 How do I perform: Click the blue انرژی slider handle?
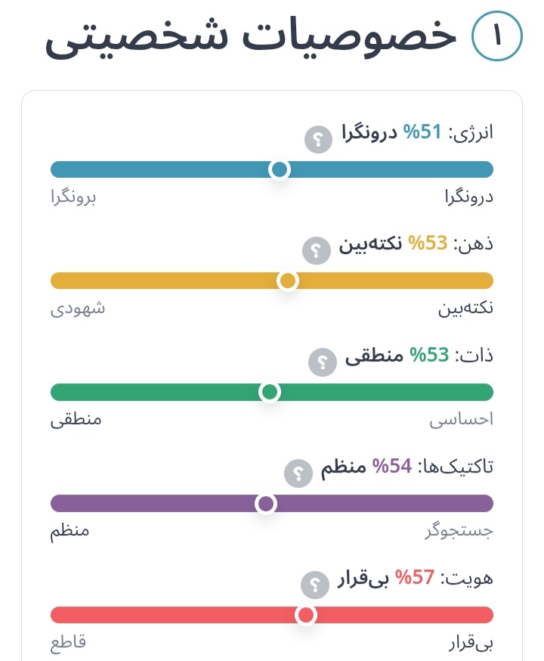(280, 169)
